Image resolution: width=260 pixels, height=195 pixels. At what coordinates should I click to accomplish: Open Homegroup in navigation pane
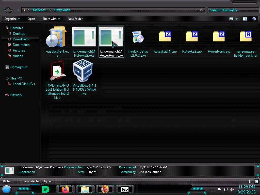(x=19, y=67)
